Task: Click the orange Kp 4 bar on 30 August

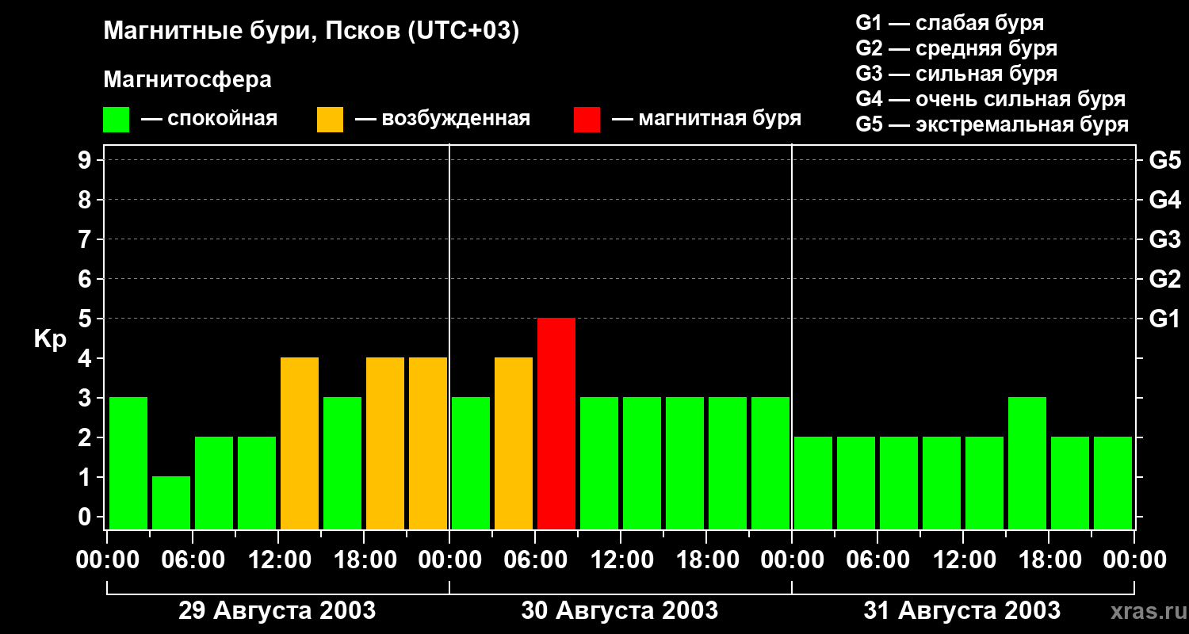Action: click(x=514, y=443)
